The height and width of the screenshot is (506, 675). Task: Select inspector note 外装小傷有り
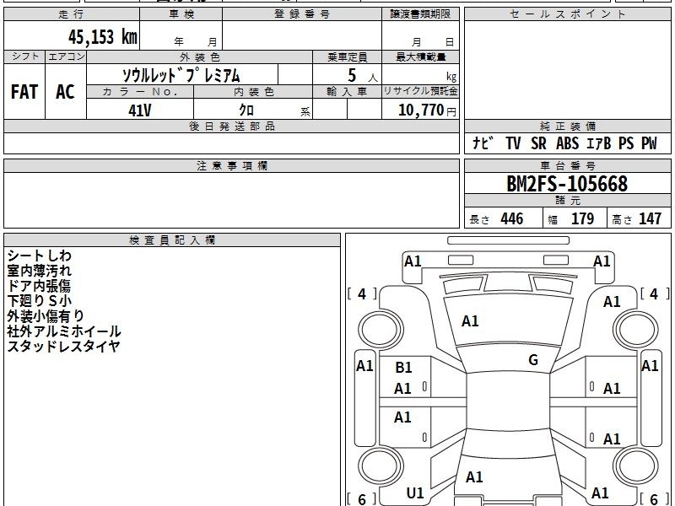46,315
